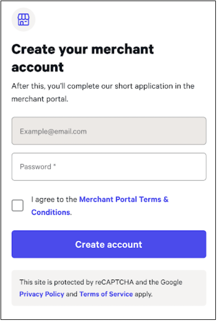
Task: Click the After this, you'll complete description
Action: [x=103, y=86]
